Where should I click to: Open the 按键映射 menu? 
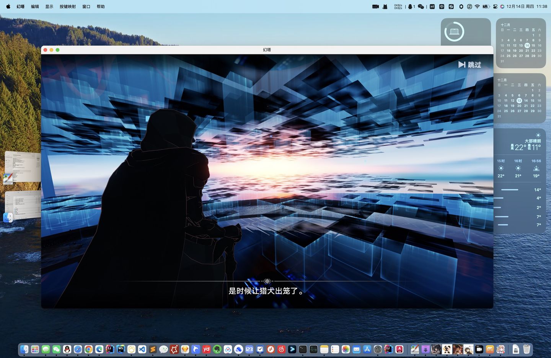pyautogui.click(x=68, y=7)
